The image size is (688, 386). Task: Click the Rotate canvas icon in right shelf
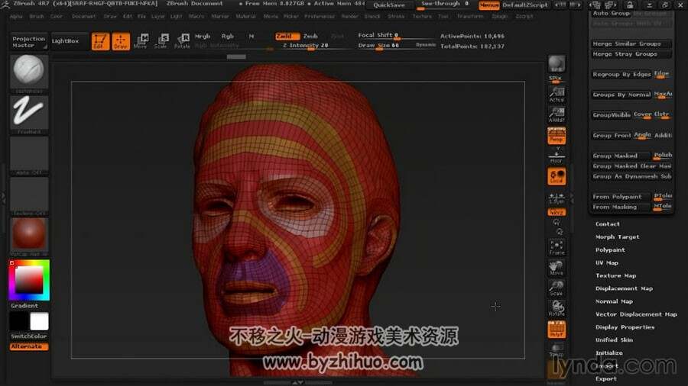click(x=557, y=308)
